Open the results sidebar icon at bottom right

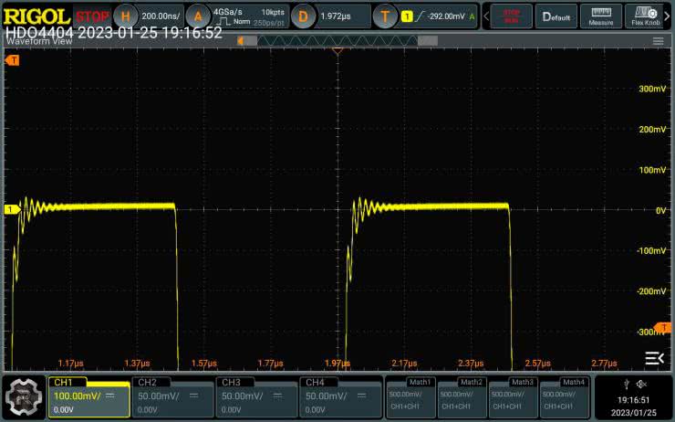point(654,357)
